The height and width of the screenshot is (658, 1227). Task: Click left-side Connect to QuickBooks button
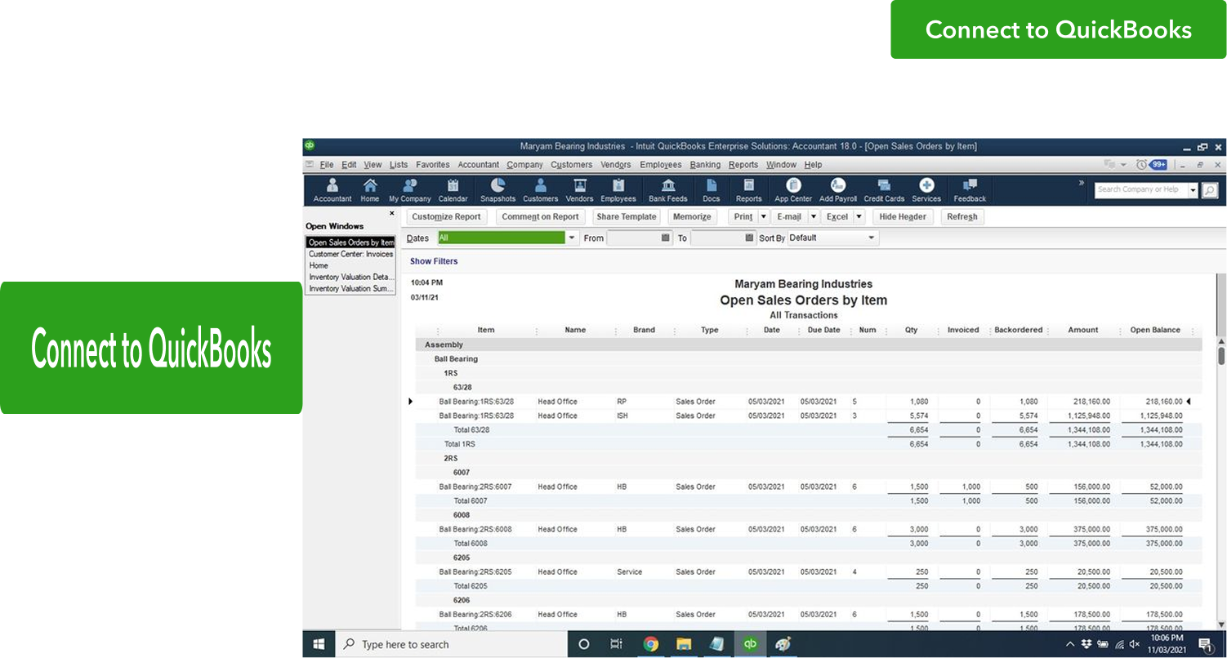click(x=151, y=348)
